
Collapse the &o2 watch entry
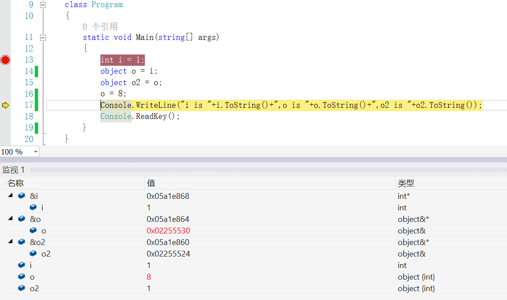11,241
